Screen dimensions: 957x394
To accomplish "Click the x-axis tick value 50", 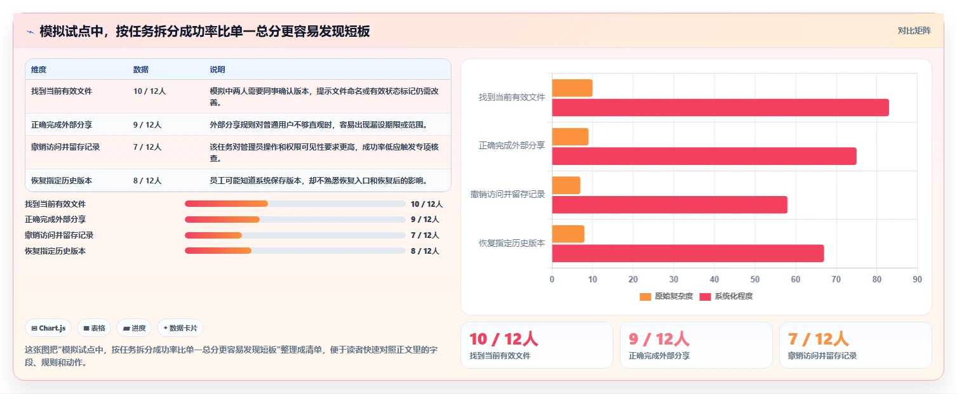I will tap(755, 279).
